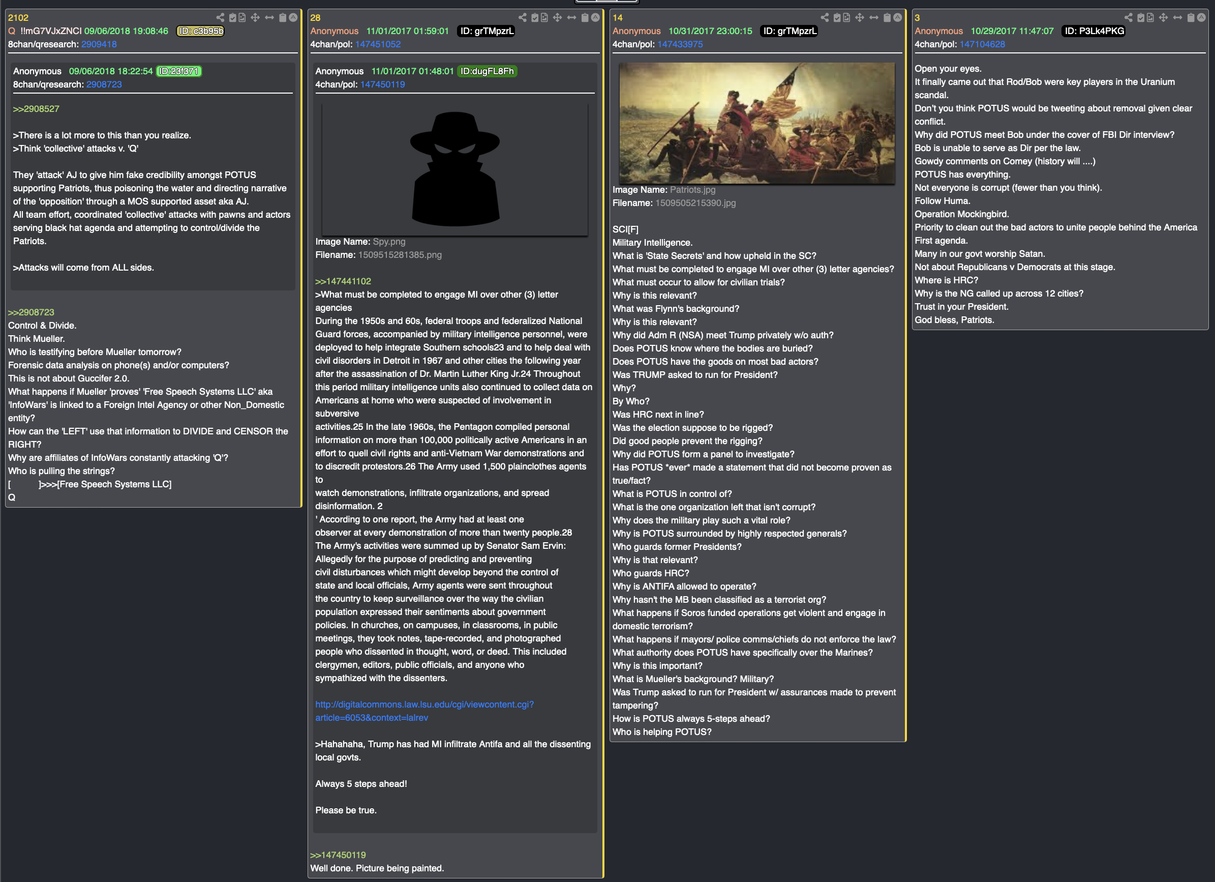Click the image-file icon on post 14
This screenshot has height=882, width=1215.
pyautogui.click(x=846, y=17)
